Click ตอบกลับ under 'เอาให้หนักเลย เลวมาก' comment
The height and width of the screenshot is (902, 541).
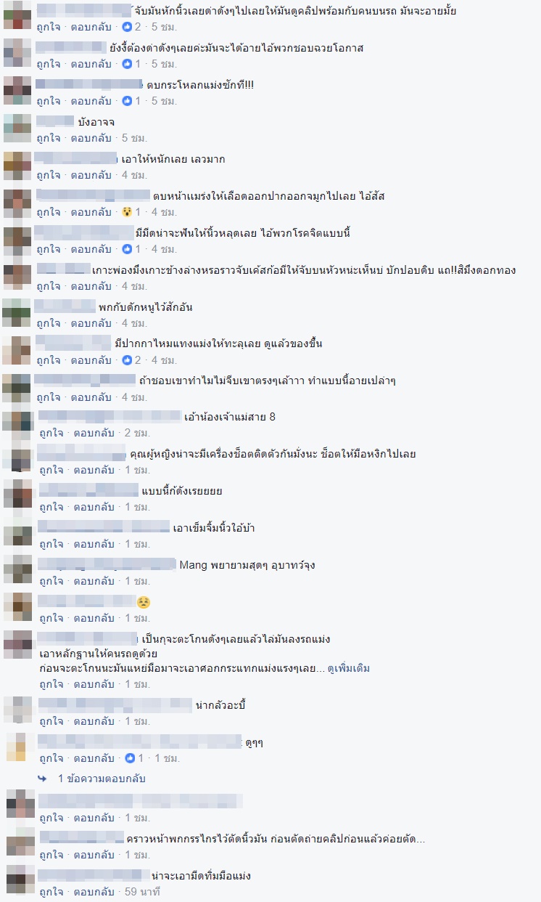coord(91,175)
